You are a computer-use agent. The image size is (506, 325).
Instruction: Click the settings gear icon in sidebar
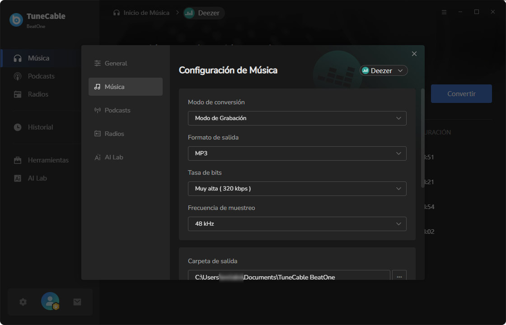pos(23,302)
